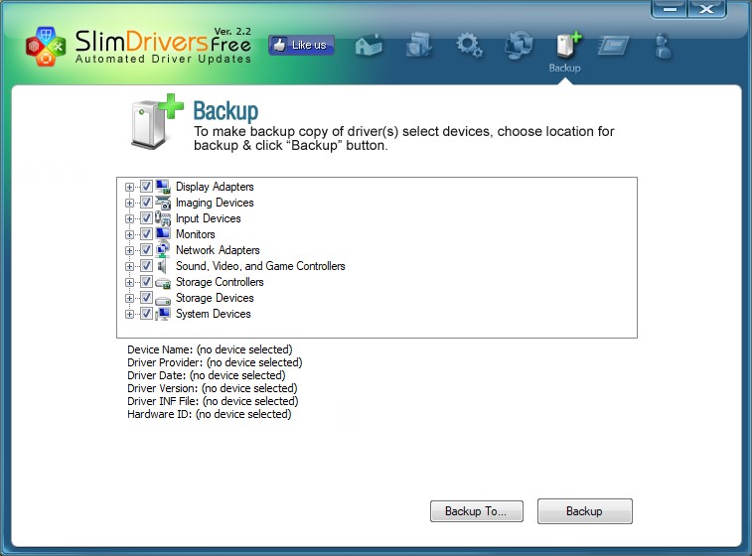
Task: Click the SlimDrivers colorful logo
Action: (x=46, y=46)
